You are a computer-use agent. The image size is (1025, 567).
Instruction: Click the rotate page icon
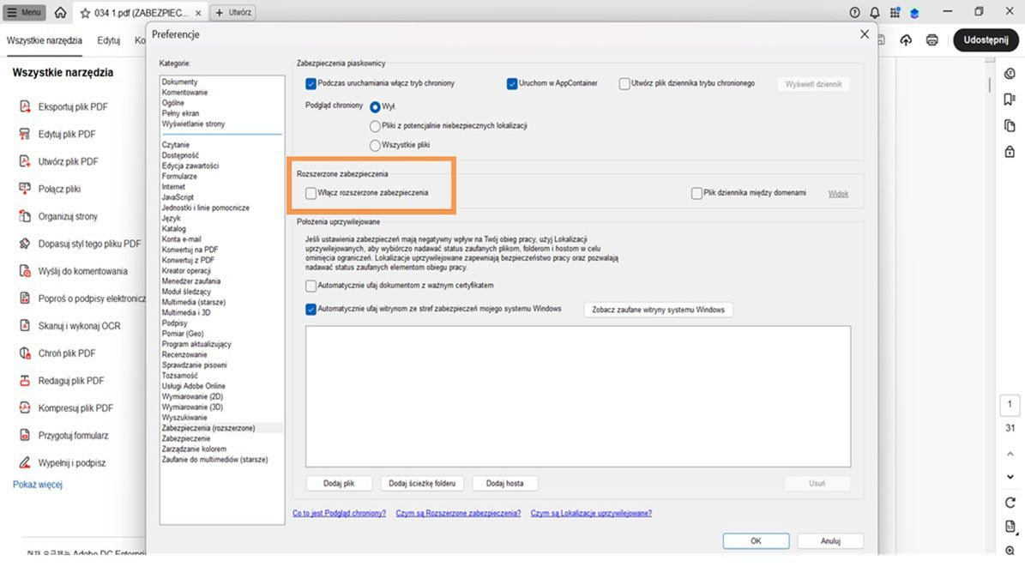point(1010,503)
